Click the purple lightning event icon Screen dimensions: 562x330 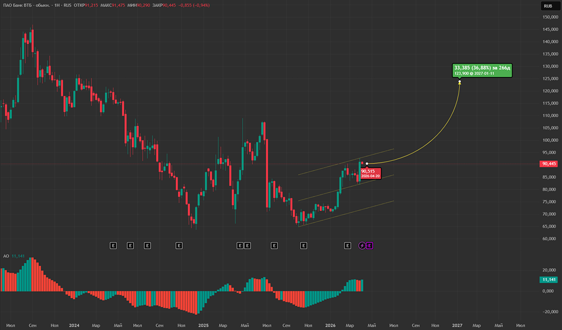tap(362, 246)
